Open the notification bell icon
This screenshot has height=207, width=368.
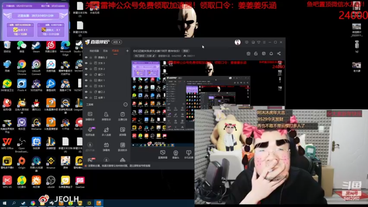pyautogui.click(x=271, y=53)
